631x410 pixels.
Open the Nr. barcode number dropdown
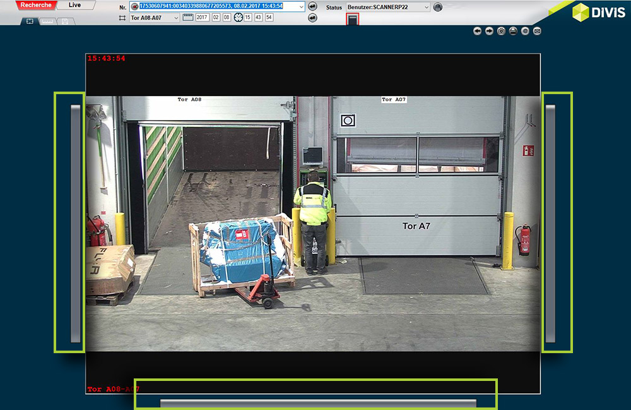[300, 6]
